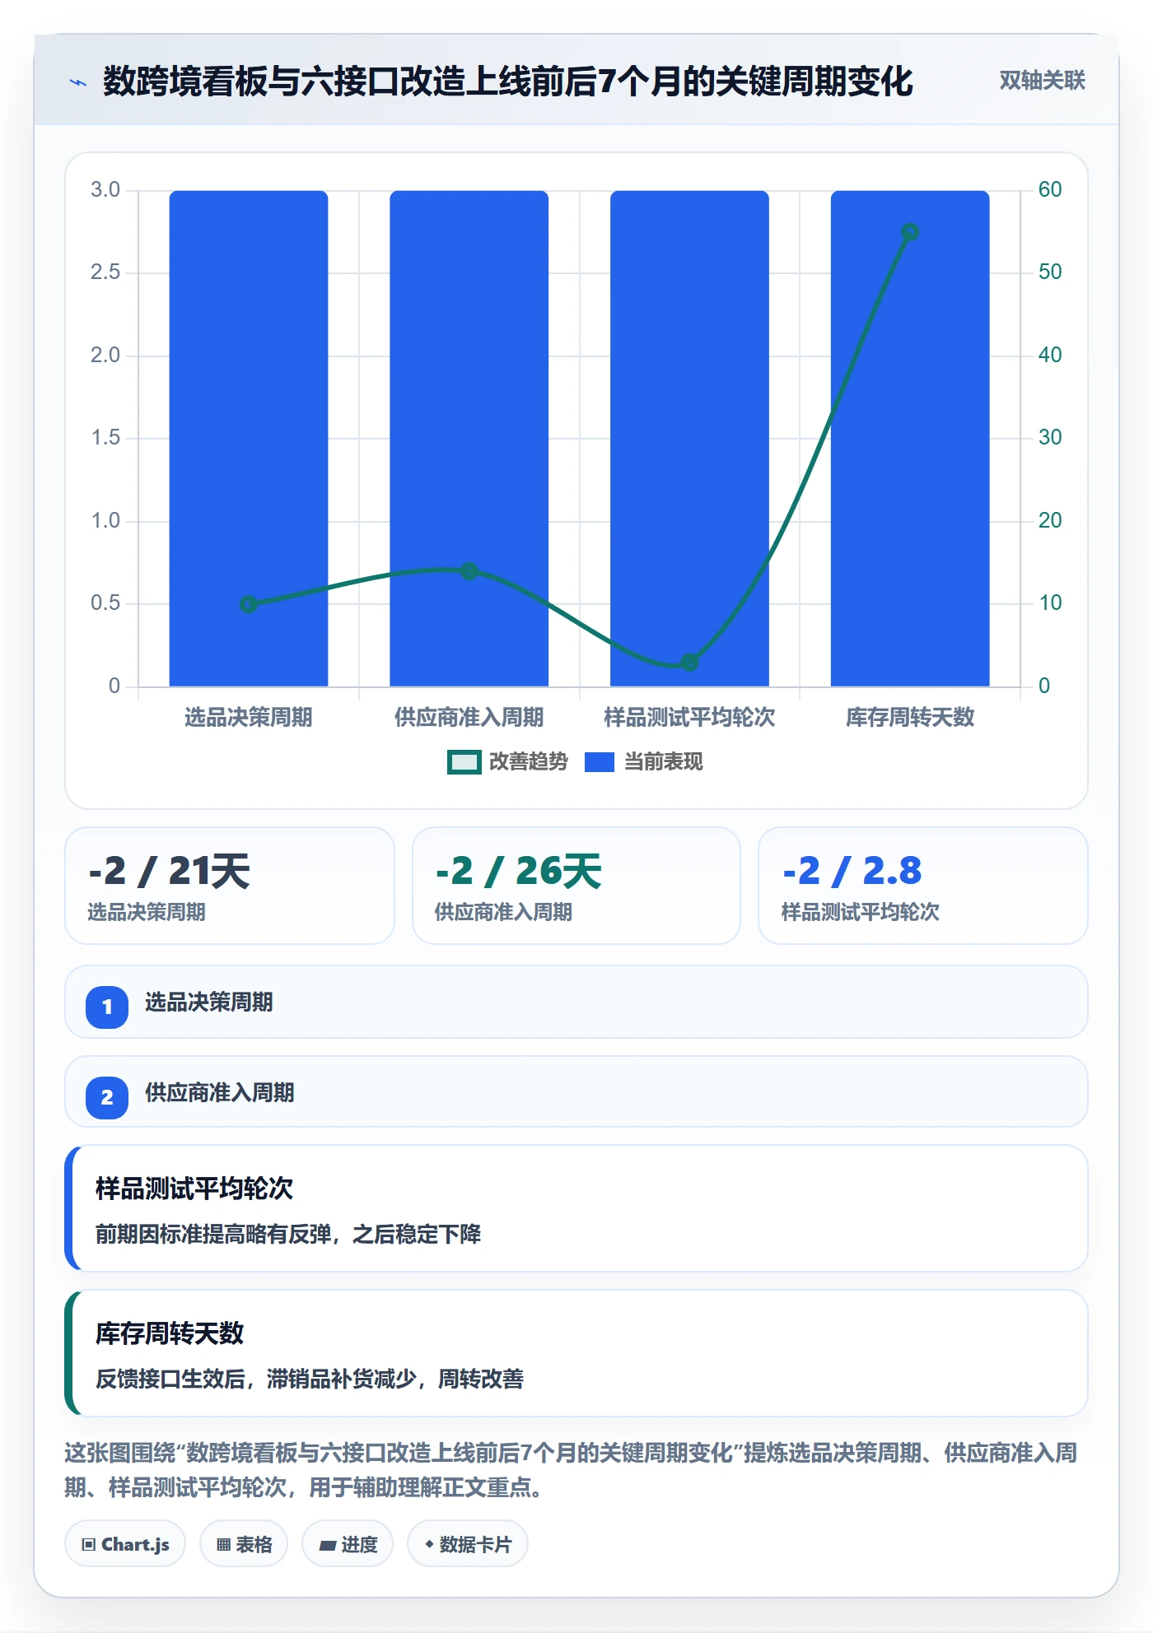Image resolution: width=1153 pixels, height=1633 pixels.
Task: Click the 样品测试平均轮次 note card heading
Action: tap(194, 1189)
